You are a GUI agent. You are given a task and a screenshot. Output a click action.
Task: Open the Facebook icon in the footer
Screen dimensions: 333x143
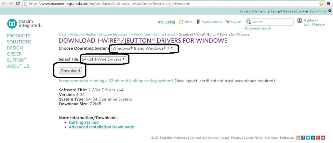[303, 138]
